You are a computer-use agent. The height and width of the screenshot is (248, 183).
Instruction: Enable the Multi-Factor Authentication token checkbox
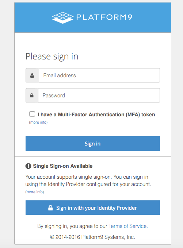pos(32,114)
